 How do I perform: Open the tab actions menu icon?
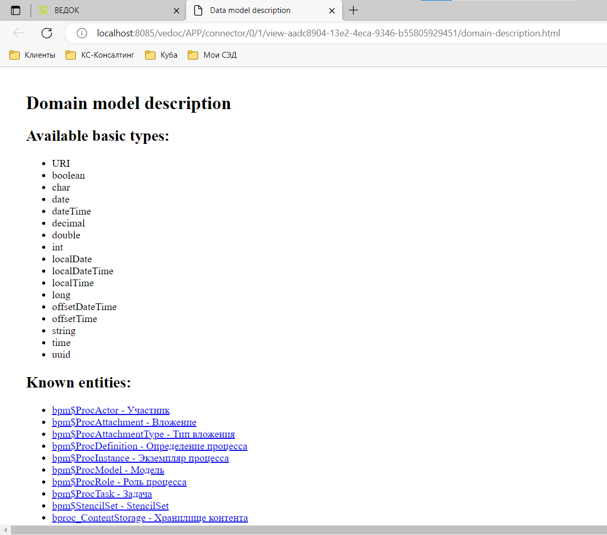[x=16, y=10]
